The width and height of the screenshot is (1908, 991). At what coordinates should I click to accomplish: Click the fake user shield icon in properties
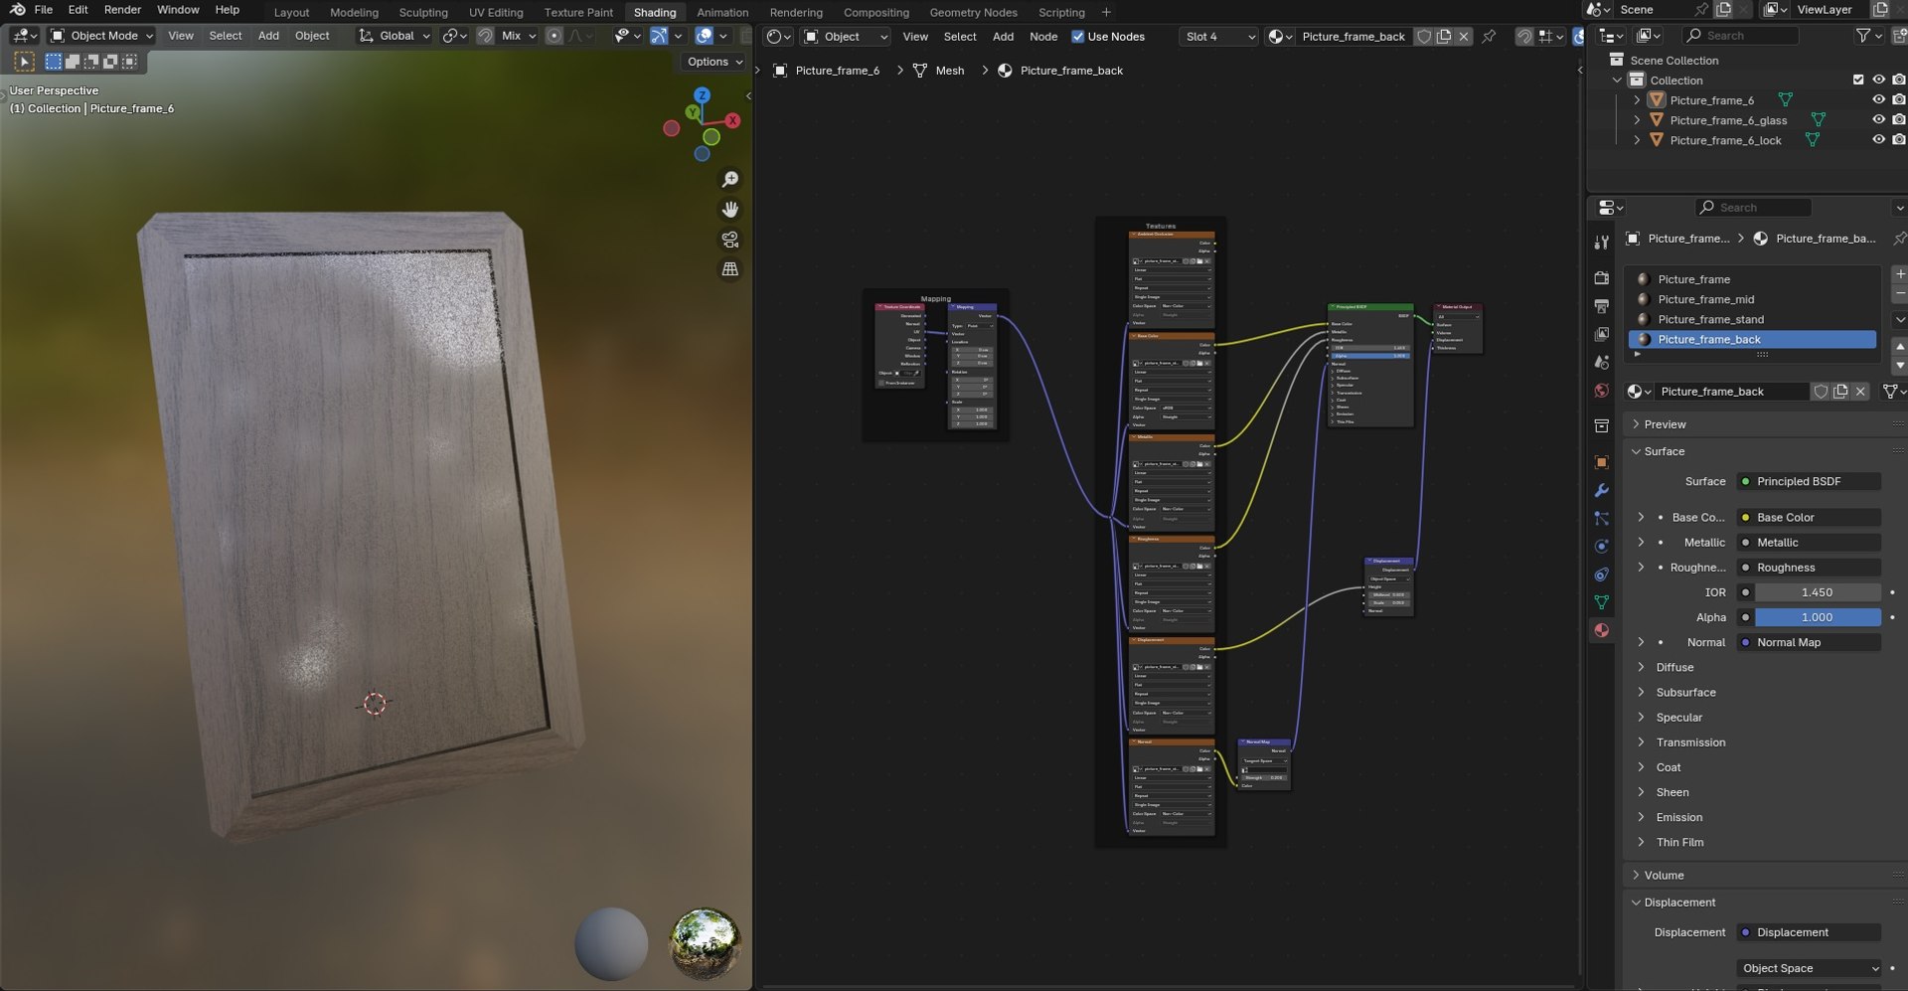point(1821,392)
